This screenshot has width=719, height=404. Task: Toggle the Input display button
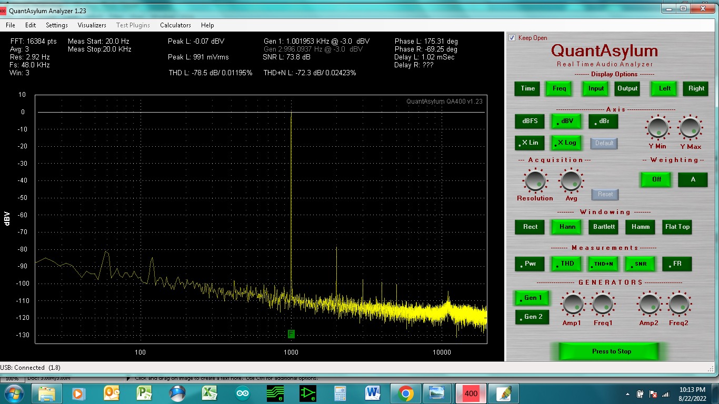click(x=596, y=88)
